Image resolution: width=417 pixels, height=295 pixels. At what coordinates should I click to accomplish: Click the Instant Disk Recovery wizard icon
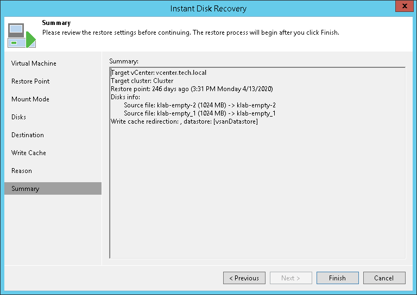(x=21, y=35)
